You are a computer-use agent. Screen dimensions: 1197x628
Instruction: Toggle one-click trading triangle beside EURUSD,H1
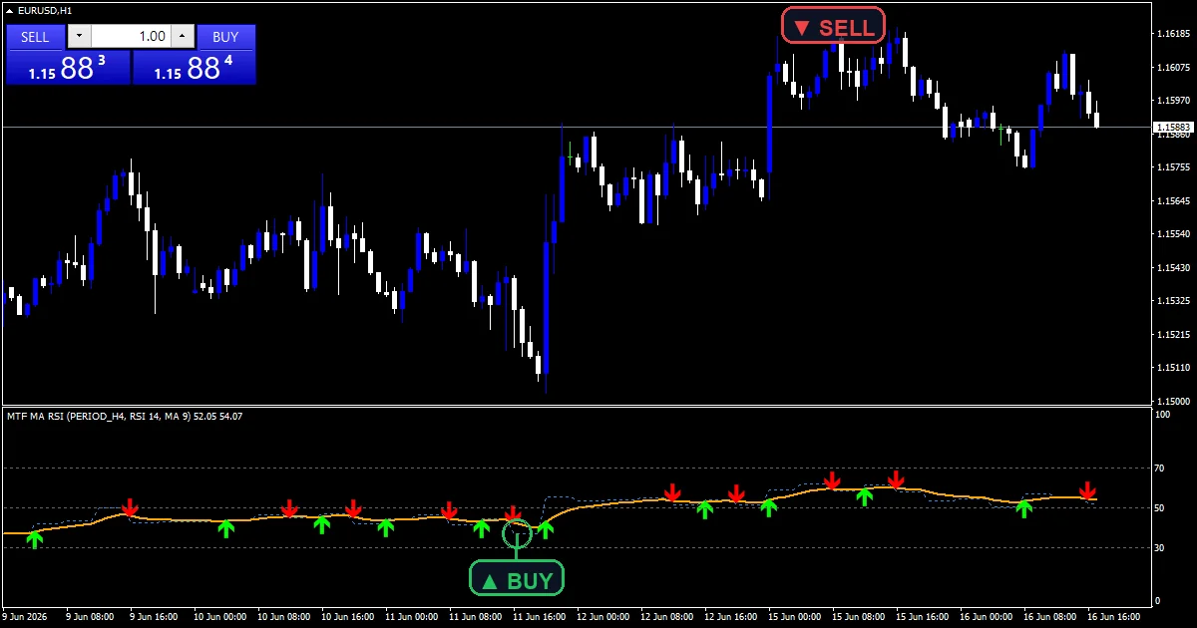[x=9, y=10]
